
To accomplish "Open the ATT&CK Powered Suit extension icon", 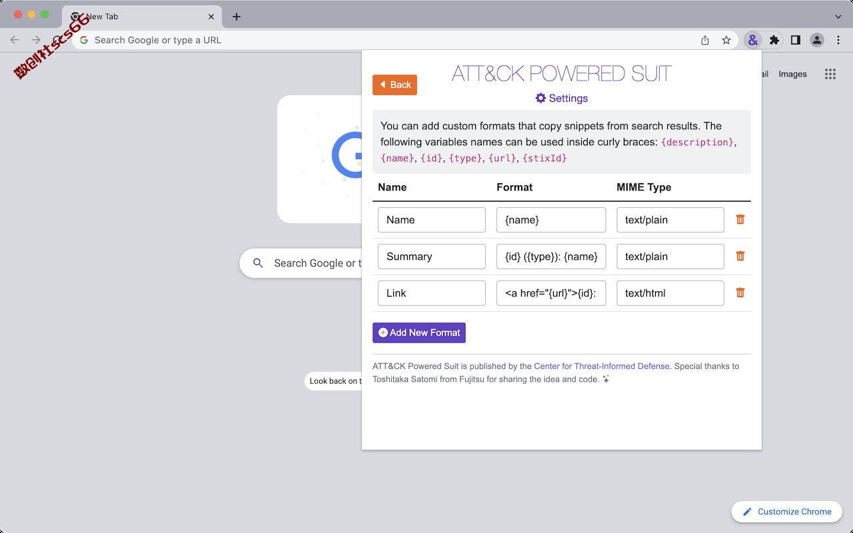I will point(752,40).
